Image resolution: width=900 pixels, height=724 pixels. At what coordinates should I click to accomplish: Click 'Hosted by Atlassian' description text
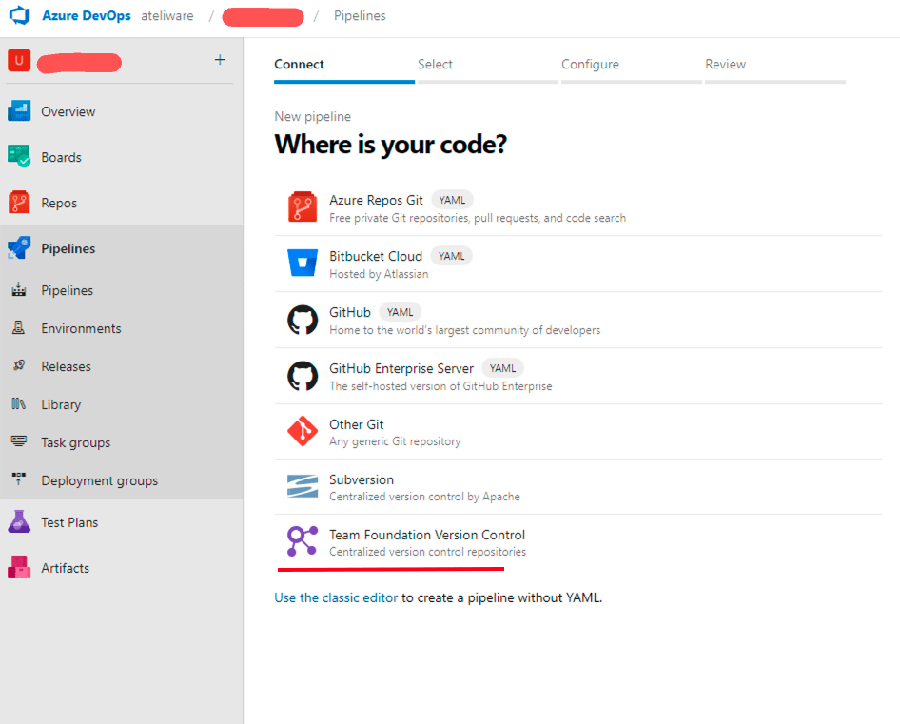[x=379, y=274]
